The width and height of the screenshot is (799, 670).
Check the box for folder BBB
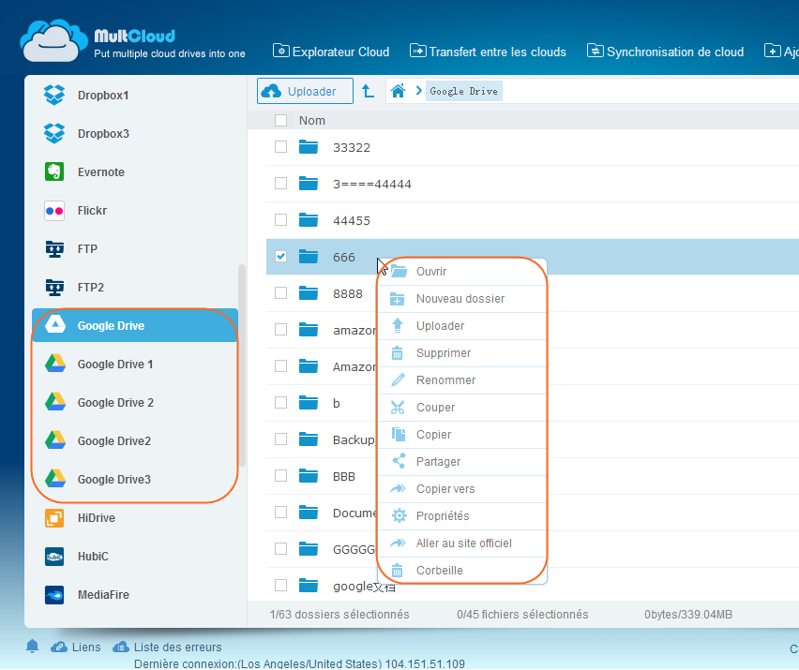(x=280, y=475)
